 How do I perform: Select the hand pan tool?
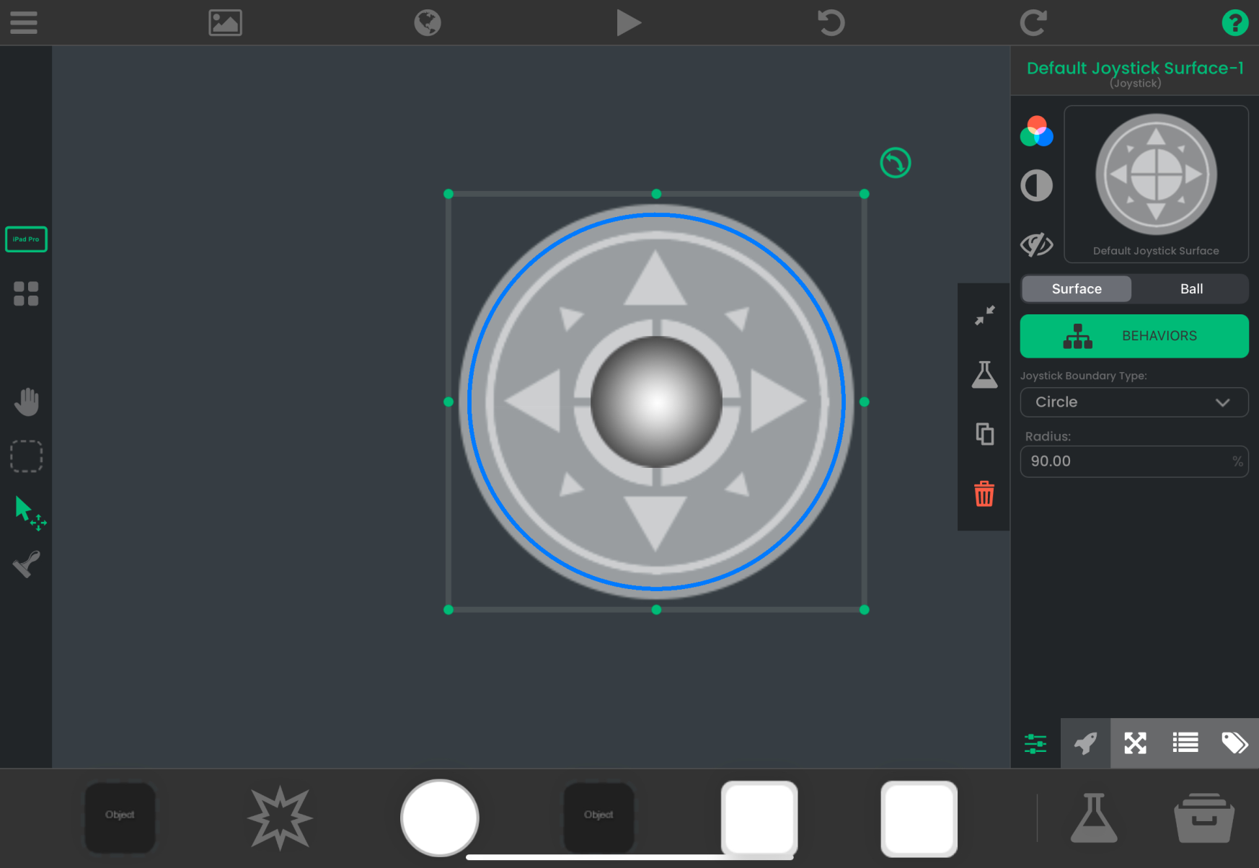click(x=27, y=402)
